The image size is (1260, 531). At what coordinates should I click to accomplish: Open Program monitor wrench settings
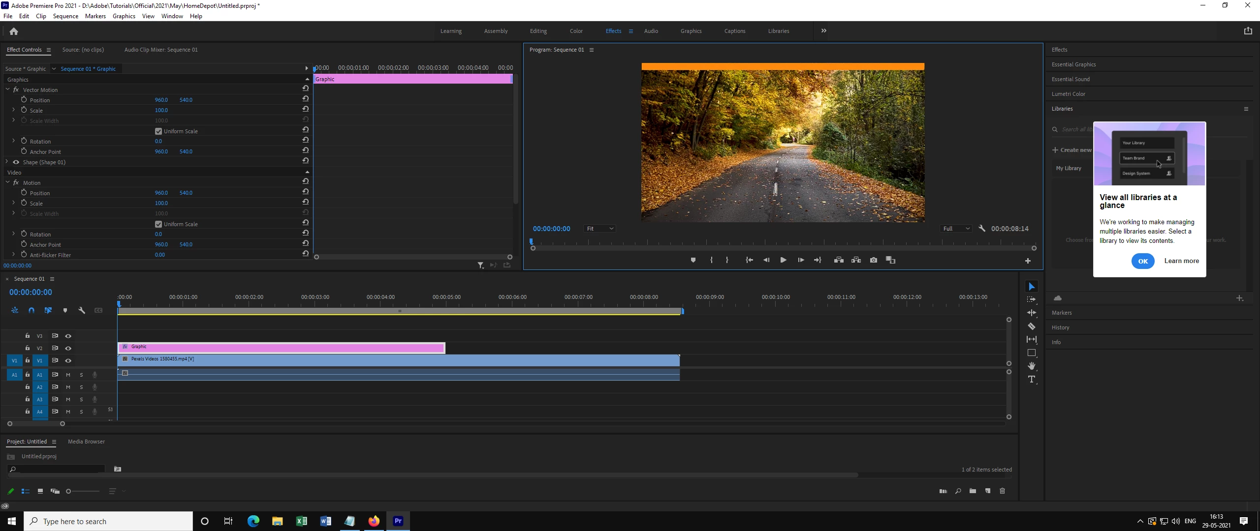[982, 229]
